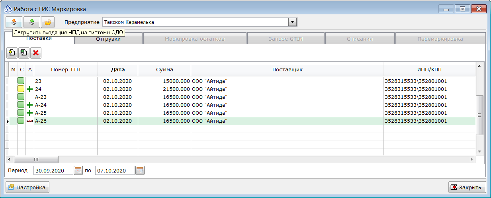Click the horizontal scrollbar right arrow
The width and height of the screenshot is (491, 198).
click(x=472, y=159)
